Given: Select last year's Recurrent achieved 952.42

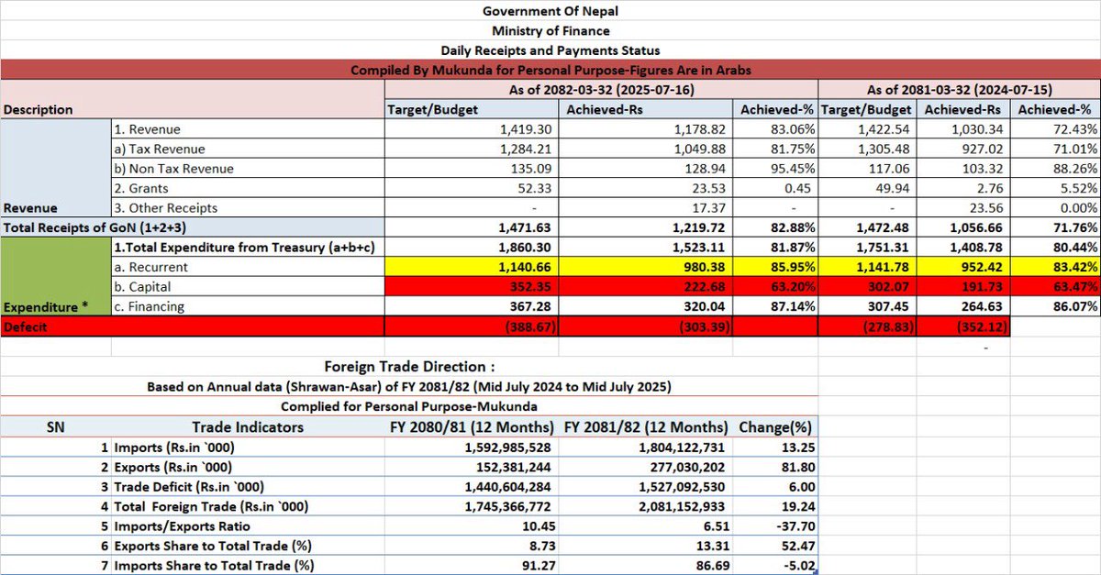Looking at the screenshot, I should pyautogui.click(x=983, y=267).
